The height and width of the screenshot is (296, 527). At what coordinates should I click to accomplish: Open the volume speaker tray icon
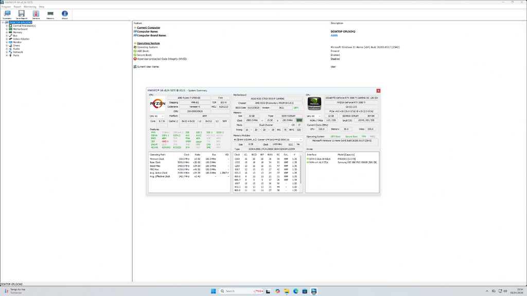505,291
